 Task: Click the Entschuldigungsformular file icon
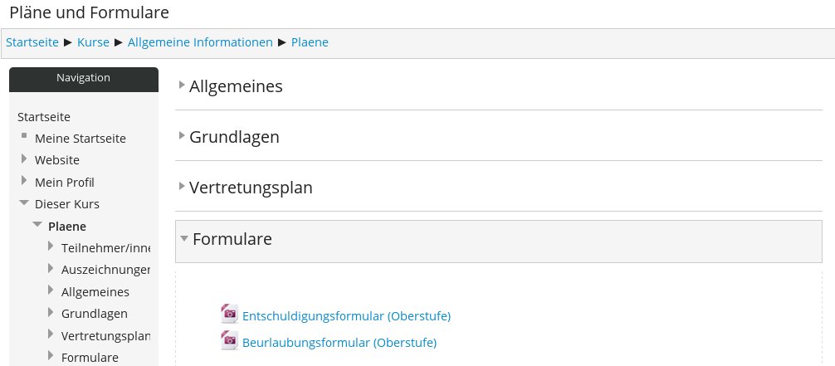click(x=229, y=314)
